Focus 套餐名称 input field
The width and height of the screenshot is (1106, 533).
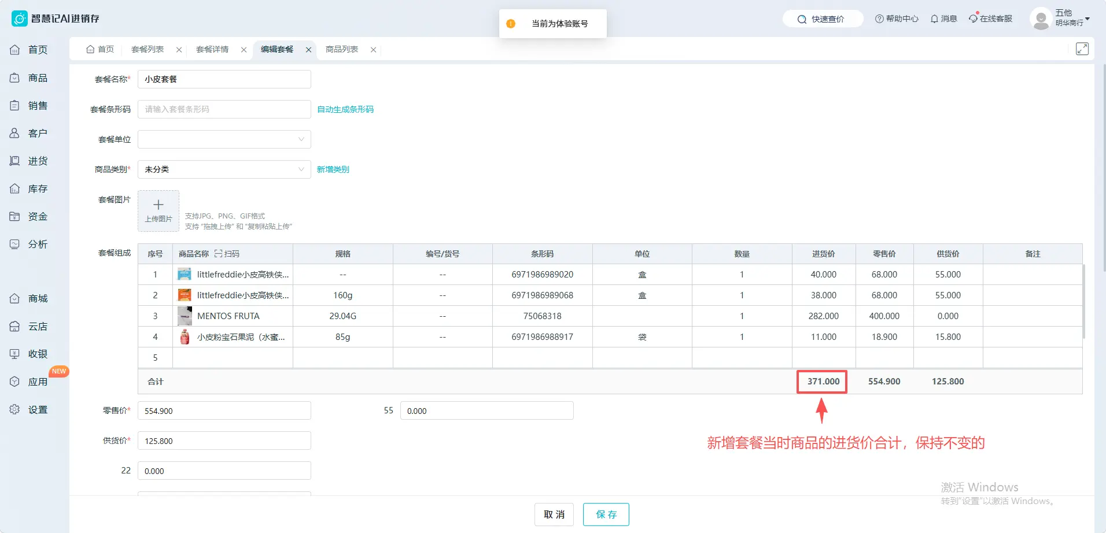pyautogui.click(x=224, y=79)
